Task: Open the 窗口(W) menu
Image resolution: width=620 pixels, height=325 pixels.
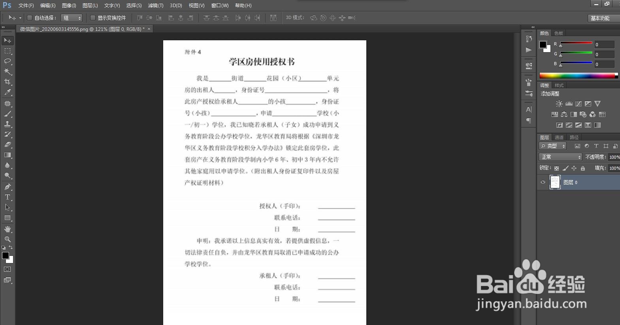Action: tap(220, 6)
